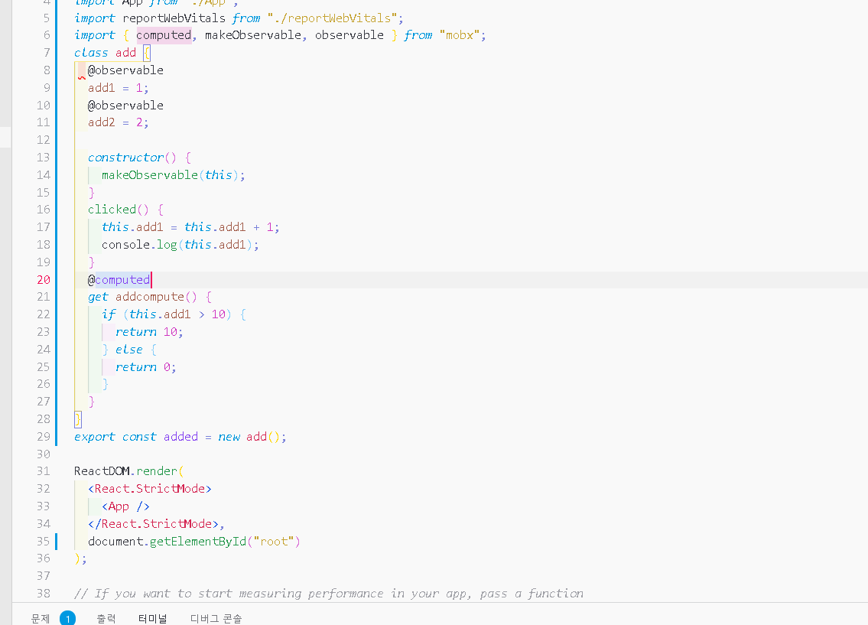Click line number 13 in the gutter
868x625 pixels.
pyautogui.click(x=43, y=158)
